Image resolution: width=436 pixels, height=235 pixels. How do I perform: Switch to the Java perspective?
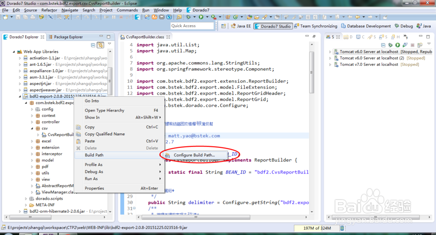click(423, 26)
